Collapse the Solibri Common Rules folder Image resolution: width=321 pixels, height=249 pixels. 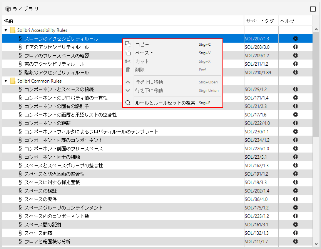tap(6, 81)
